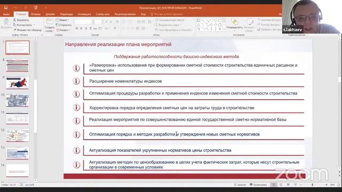Viewport: 342px width, 192px height.
Task: Click Заливка фигуры shape fill
Action: (269, 20)
